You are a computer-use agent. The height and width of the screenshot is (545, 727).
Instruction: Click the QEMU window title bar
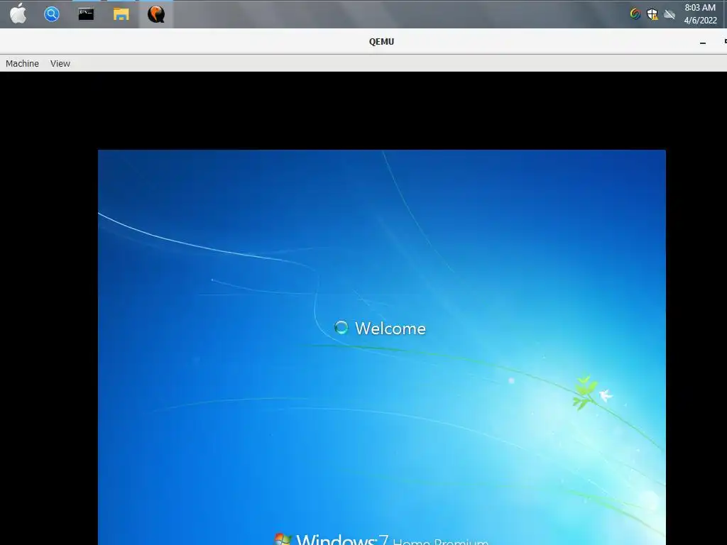(363, 42)
